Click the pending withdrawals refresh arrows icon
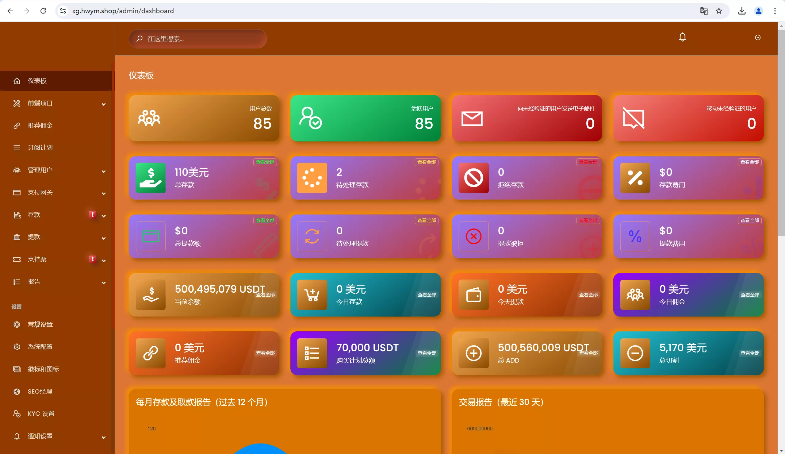785x454 pixels. [312, 236]
